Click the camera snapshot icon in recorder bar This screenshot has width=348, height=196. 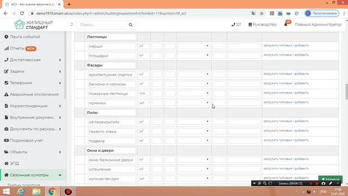[324, 183]
